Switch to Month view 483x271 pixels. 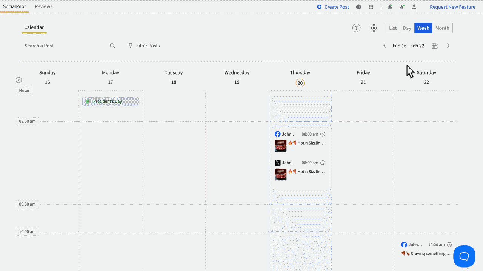442,28
